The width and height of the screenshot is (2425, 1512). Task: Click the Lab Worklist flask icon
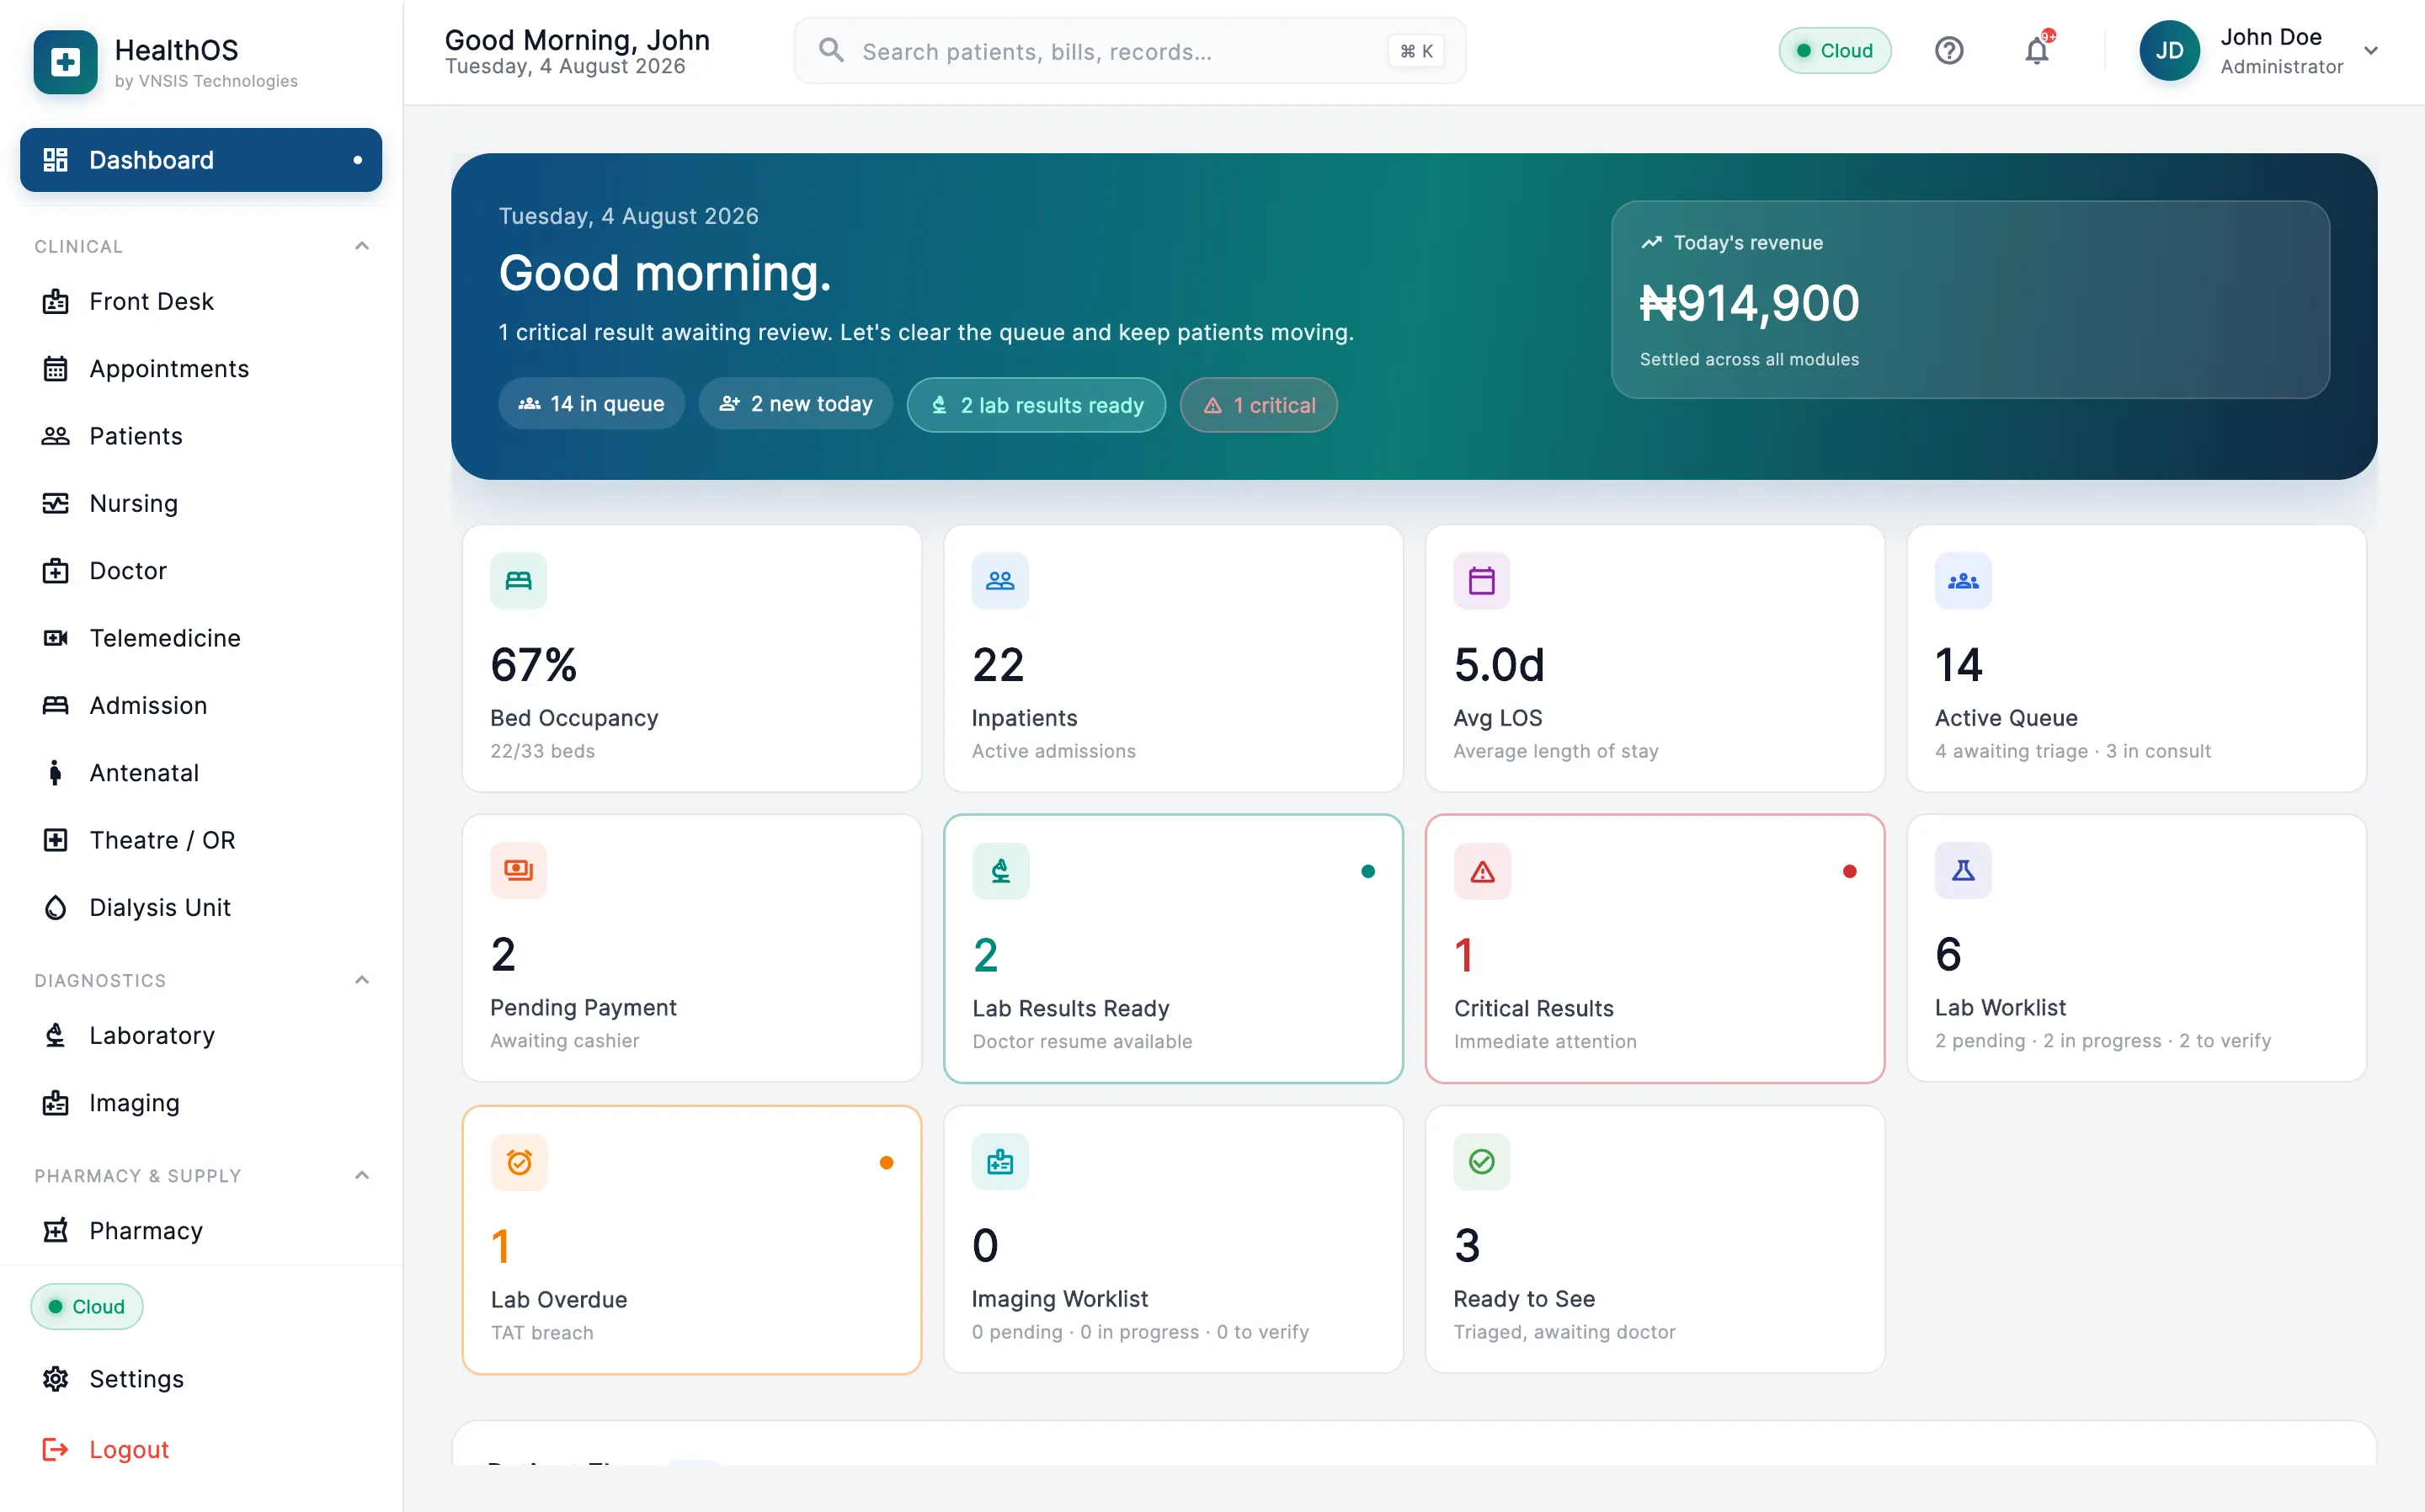pyautogui.click(x=1963, y=870)
